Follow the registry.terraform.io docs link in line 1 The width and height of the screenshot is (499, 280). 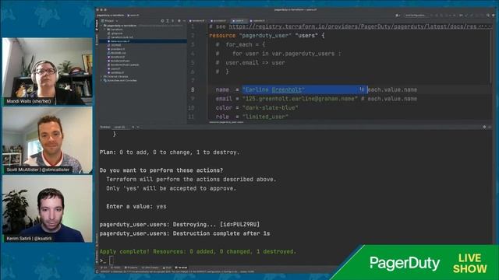[352, 26]
